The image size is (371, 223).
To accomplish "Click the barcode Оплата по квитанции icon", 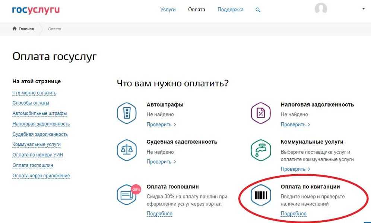I will [260, 195].
